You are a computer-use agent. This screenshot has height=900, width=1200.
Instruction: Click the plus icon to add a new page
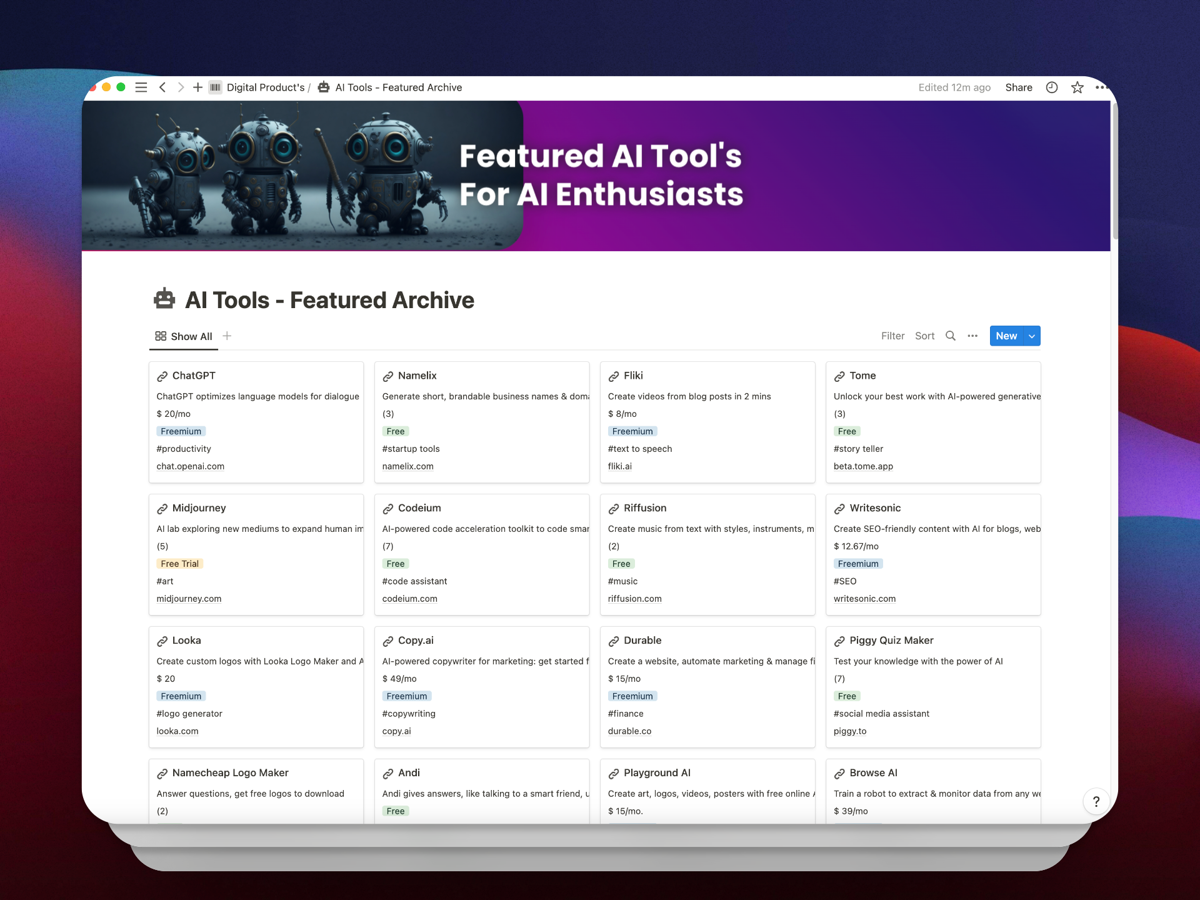point(197,87)
